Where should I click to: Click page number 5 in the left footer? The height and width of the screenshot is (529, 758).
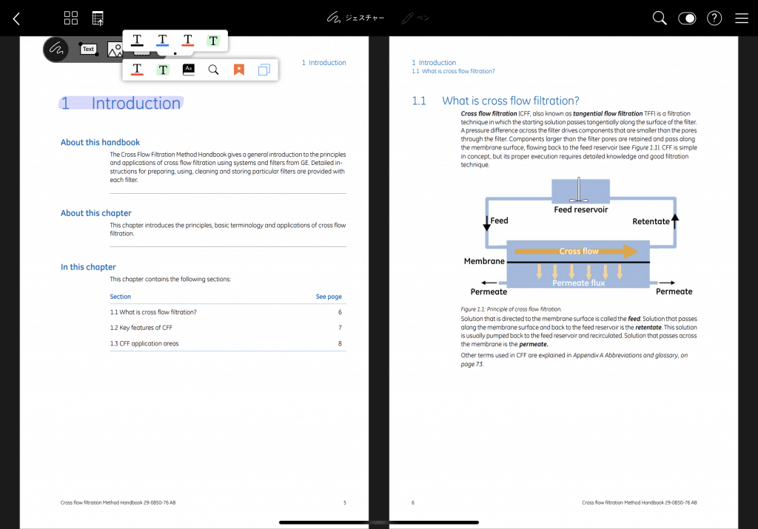click(345, 503)
